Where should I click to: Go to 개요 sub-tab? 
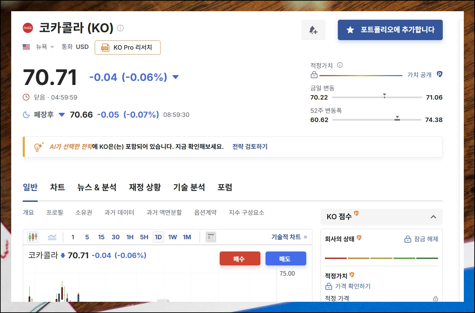pyautogui.click(x=29, y=212)
